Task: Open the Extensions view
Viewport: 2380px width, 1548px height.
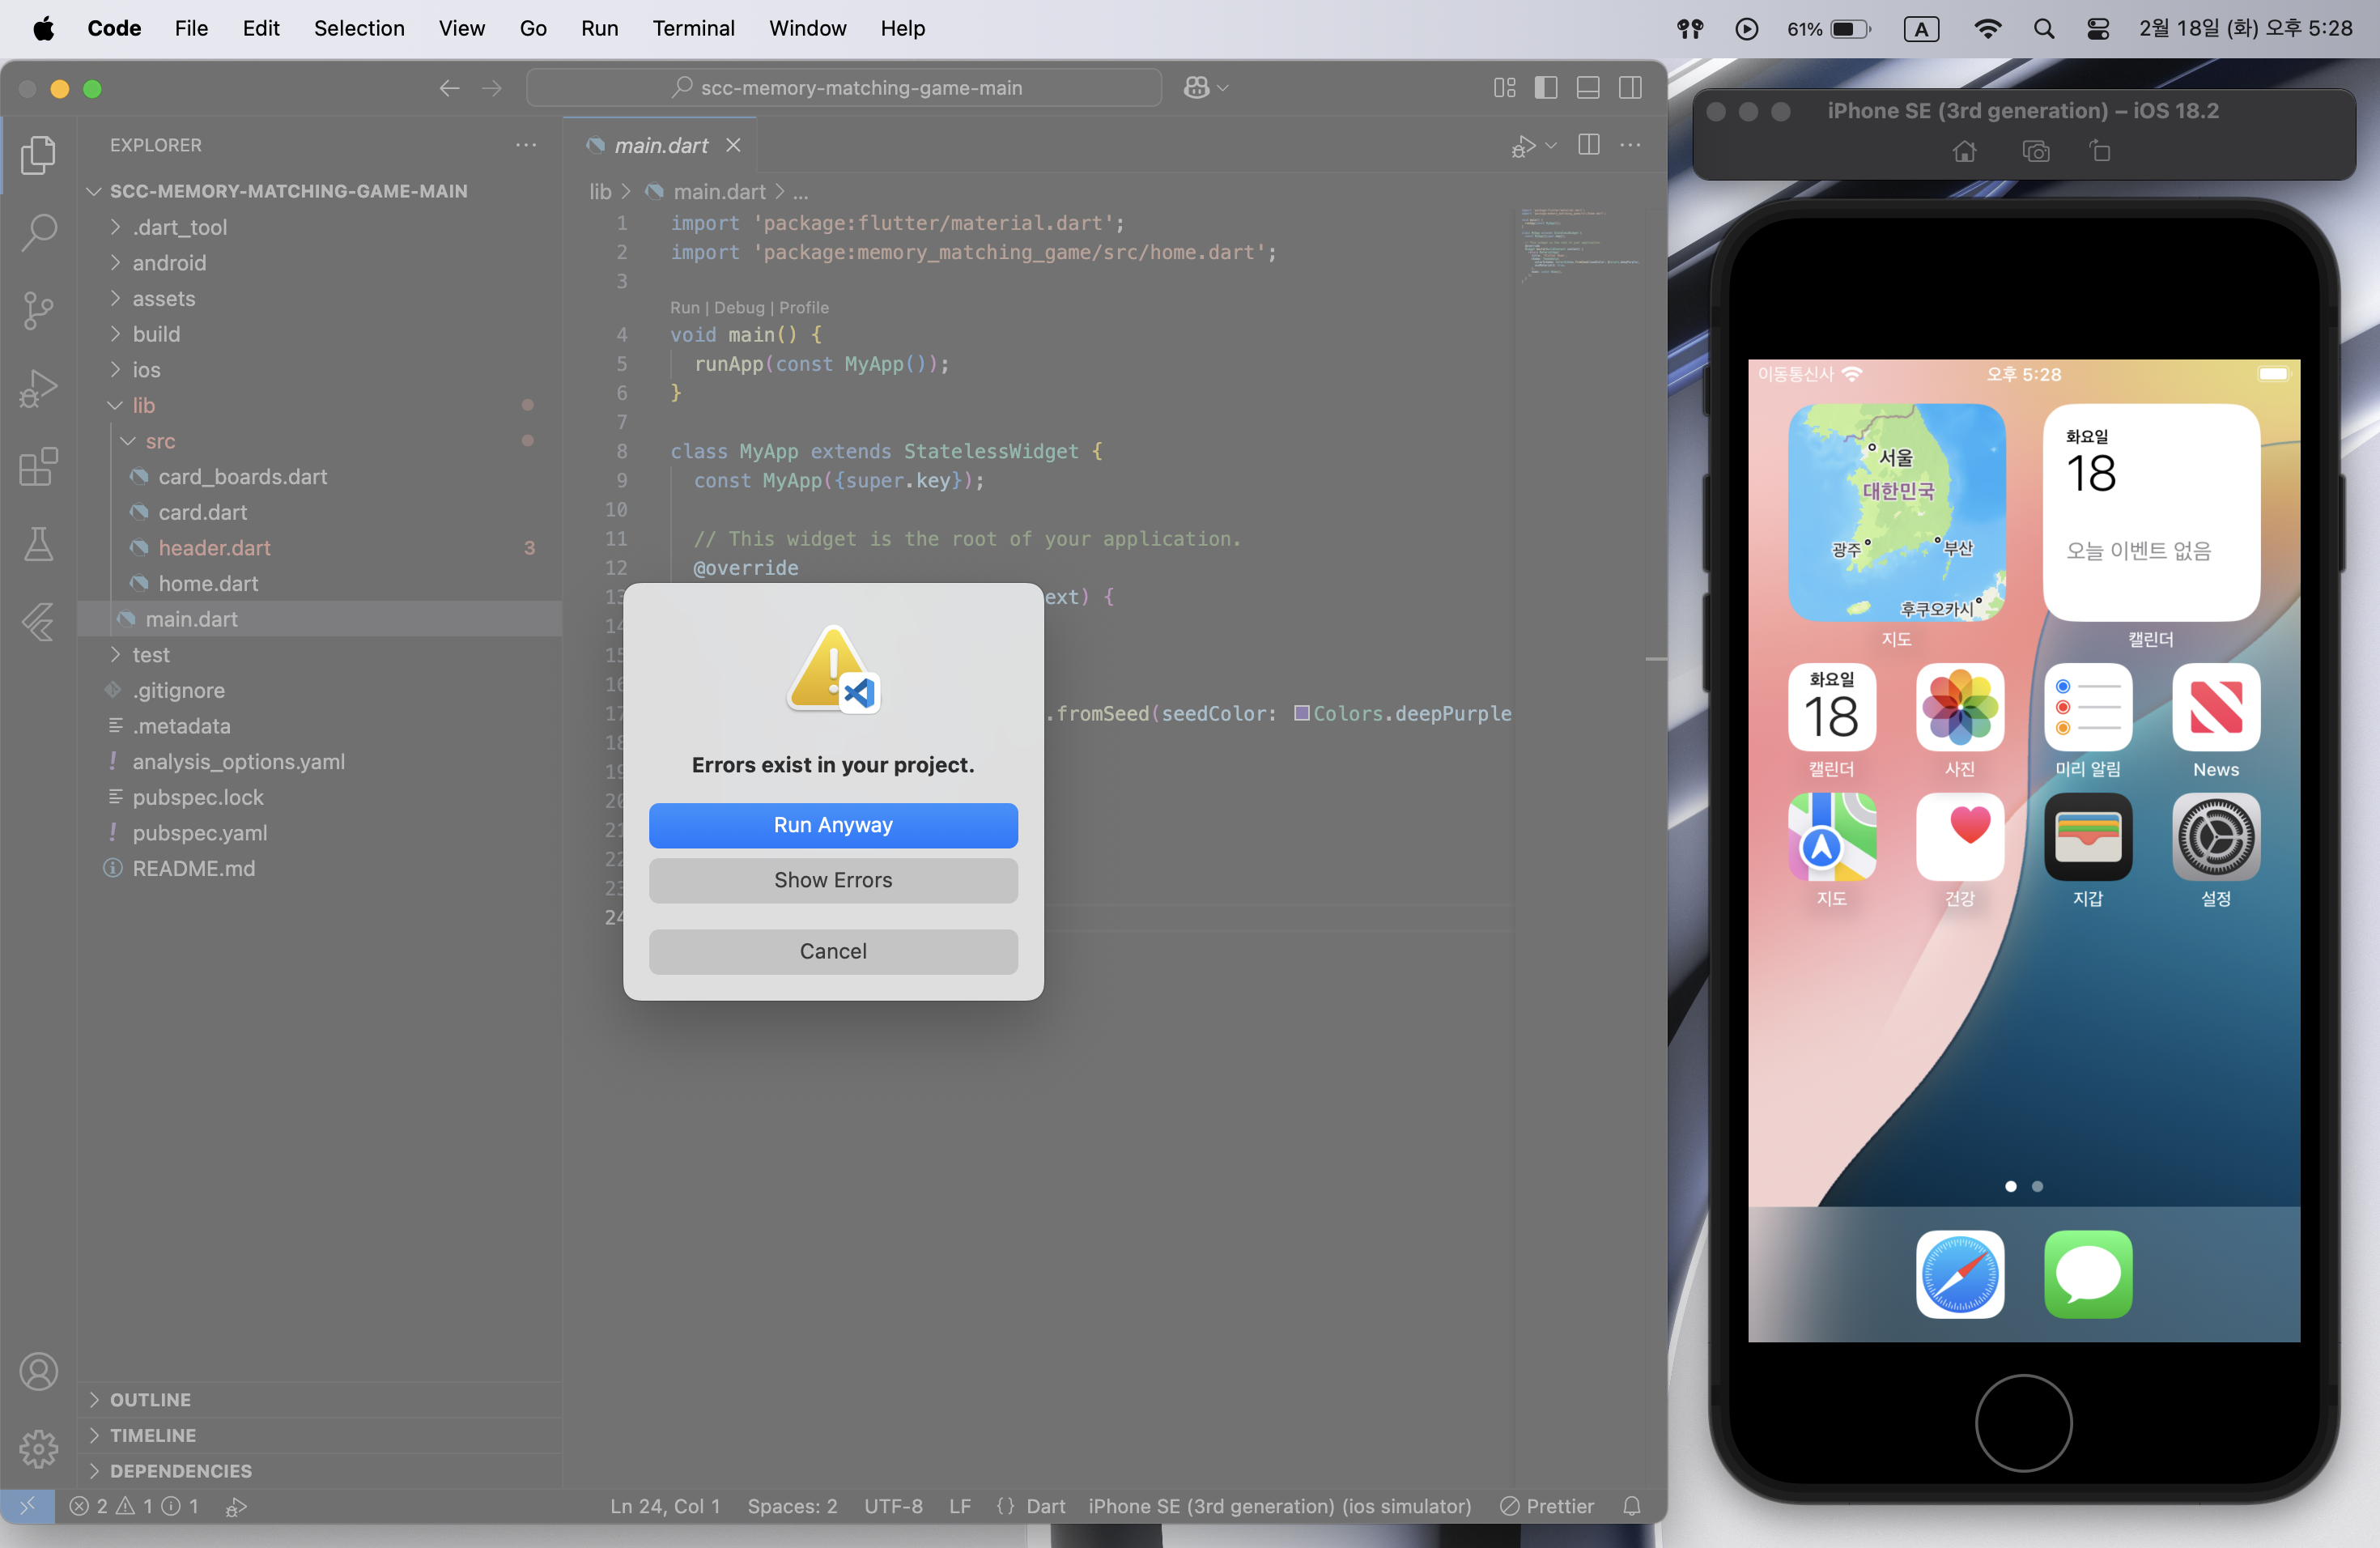Action: (38, 466)
